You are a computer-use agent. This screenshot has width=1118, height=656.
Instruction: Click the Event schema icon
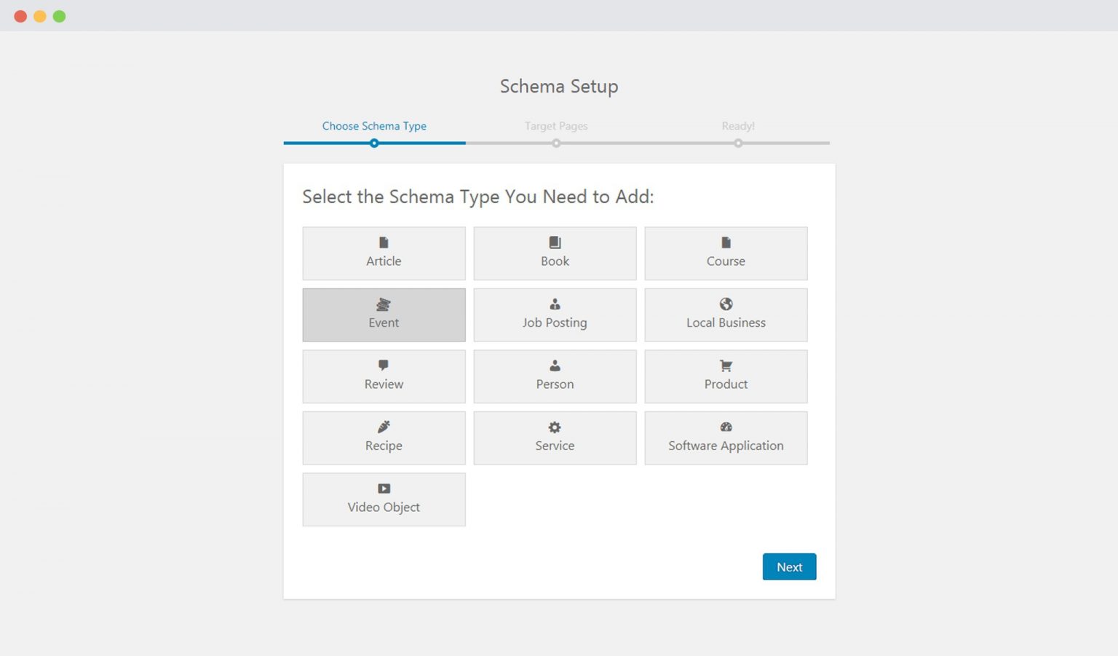(x=384, y=304)
